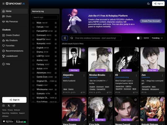Click the search magnifier icon

(72, 38)
